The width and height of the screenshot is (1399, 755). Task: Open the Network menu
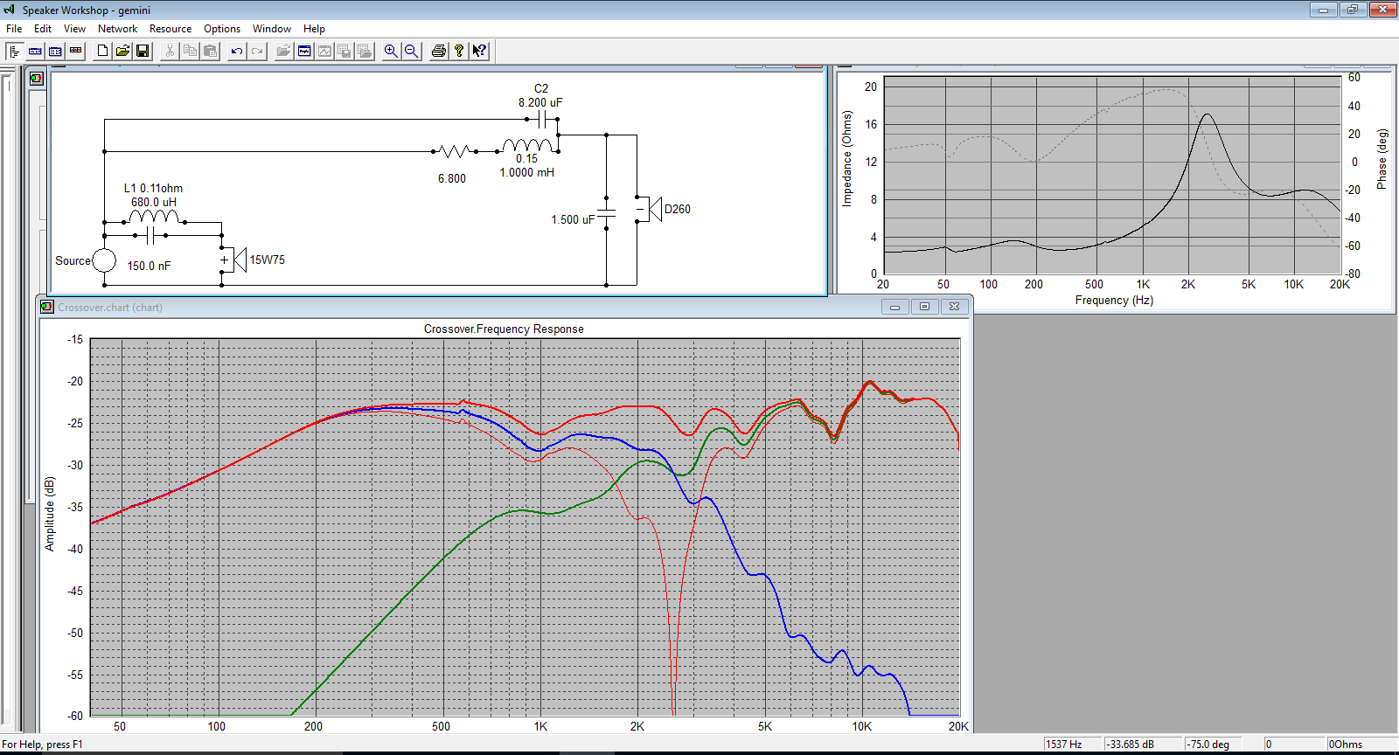point(117,29)
